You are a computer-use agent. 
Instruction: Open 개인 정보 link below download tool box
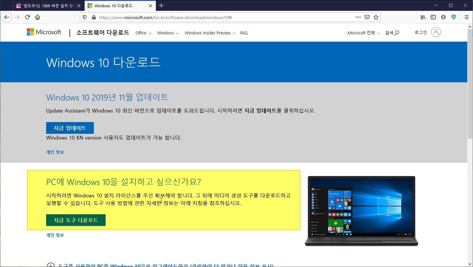pos(55,235)
